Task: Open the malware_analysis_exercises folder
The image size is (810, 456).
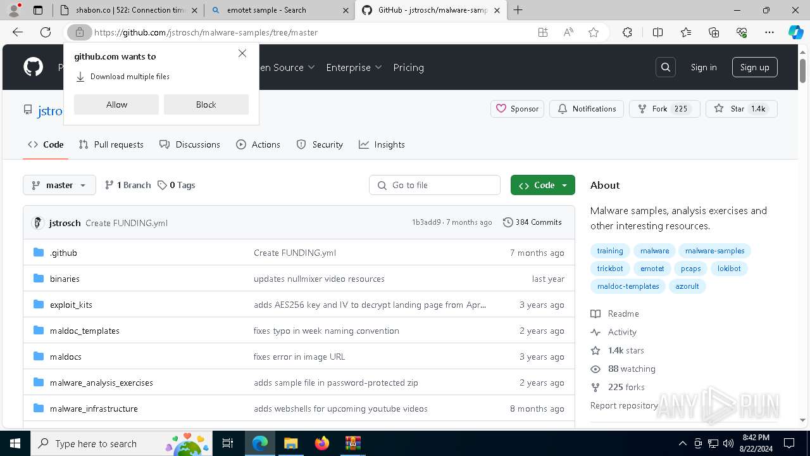Action: coord(101,383)
